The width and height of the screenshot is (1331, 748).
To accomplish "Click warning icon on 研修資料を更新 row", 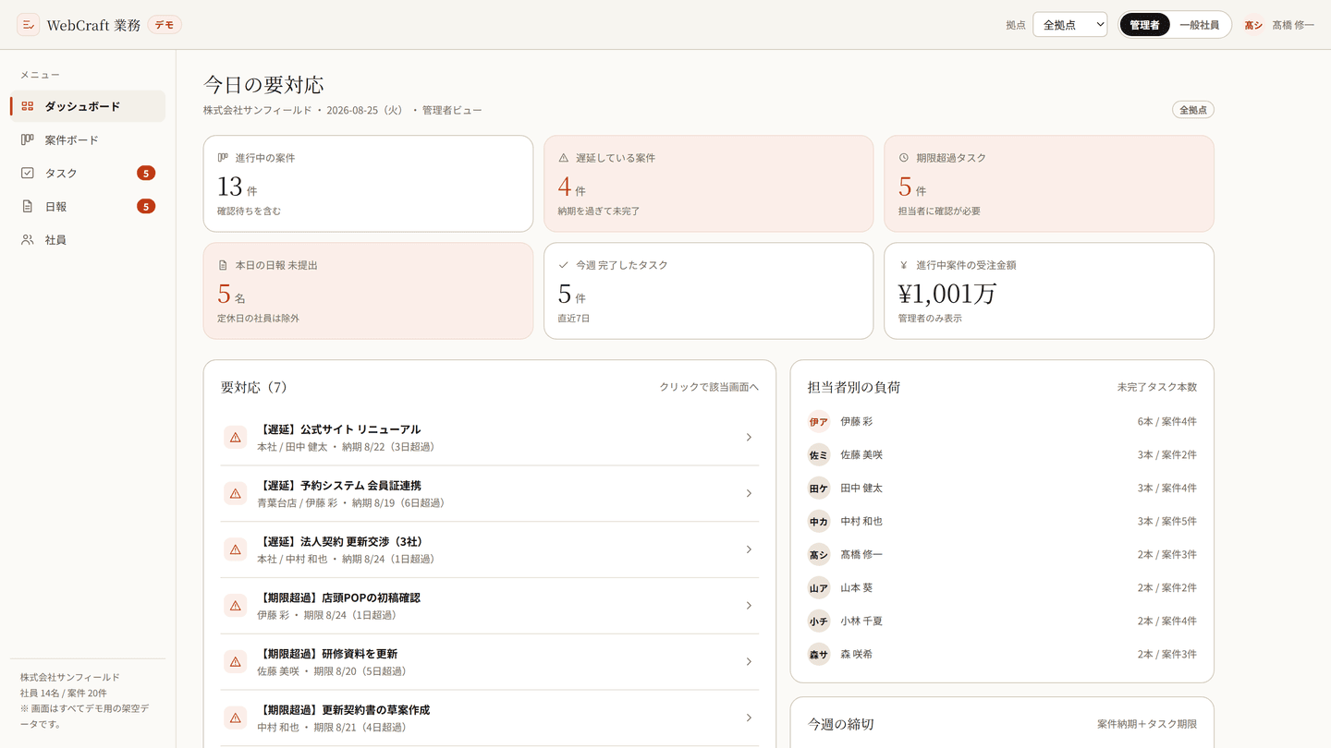I will [x=236, y=662].
